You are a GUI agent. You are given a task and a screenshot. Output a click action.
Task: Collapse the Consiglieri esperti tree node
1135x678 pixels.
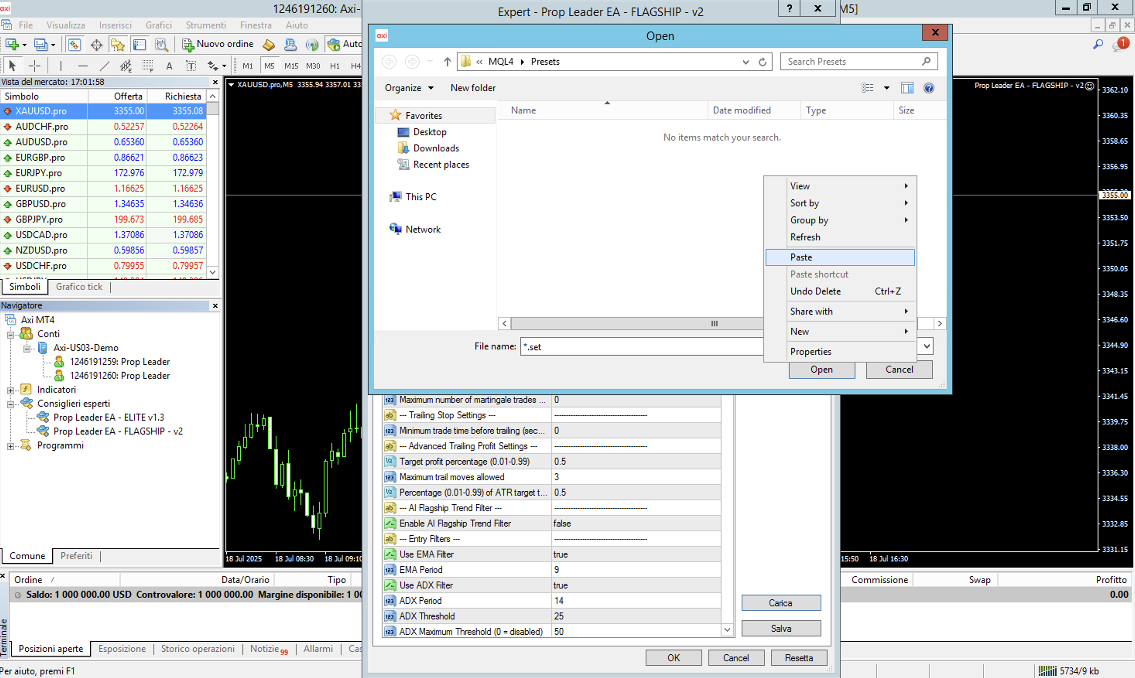10,404
